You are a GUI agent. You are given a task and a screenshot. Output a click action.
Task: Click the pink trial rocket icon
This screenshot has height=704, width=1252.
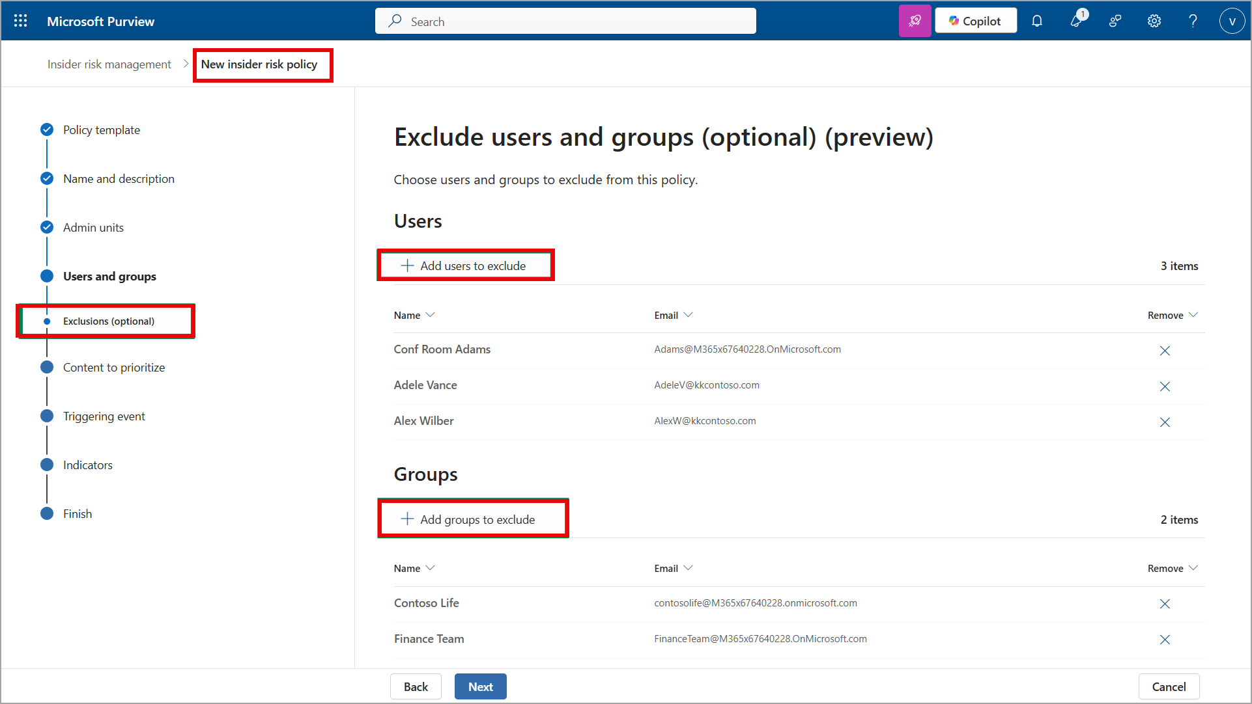pos(915,20)
